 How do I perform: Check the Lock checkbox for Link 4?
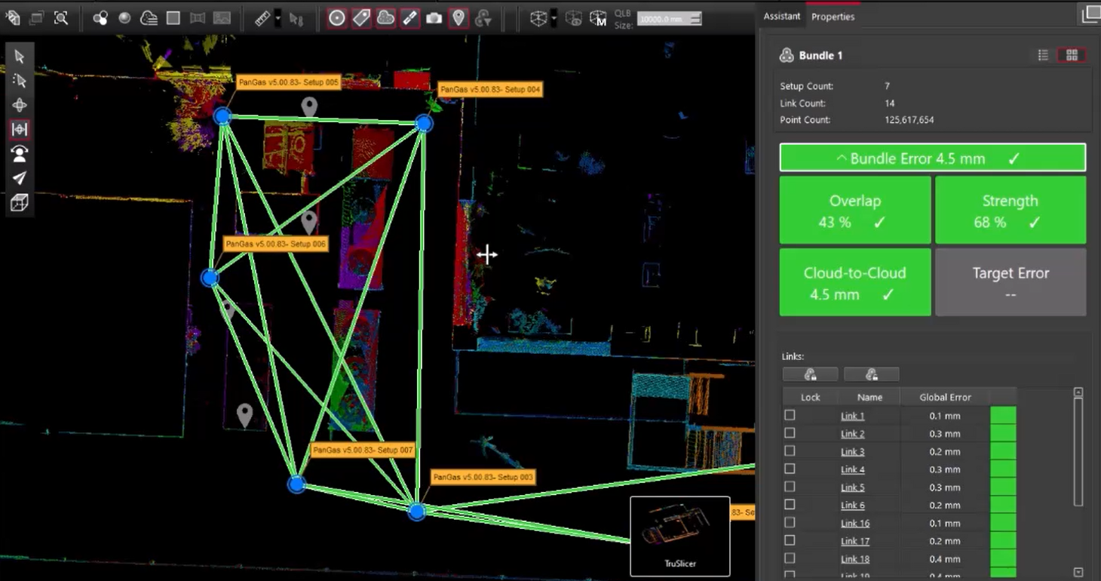[790, 469]
